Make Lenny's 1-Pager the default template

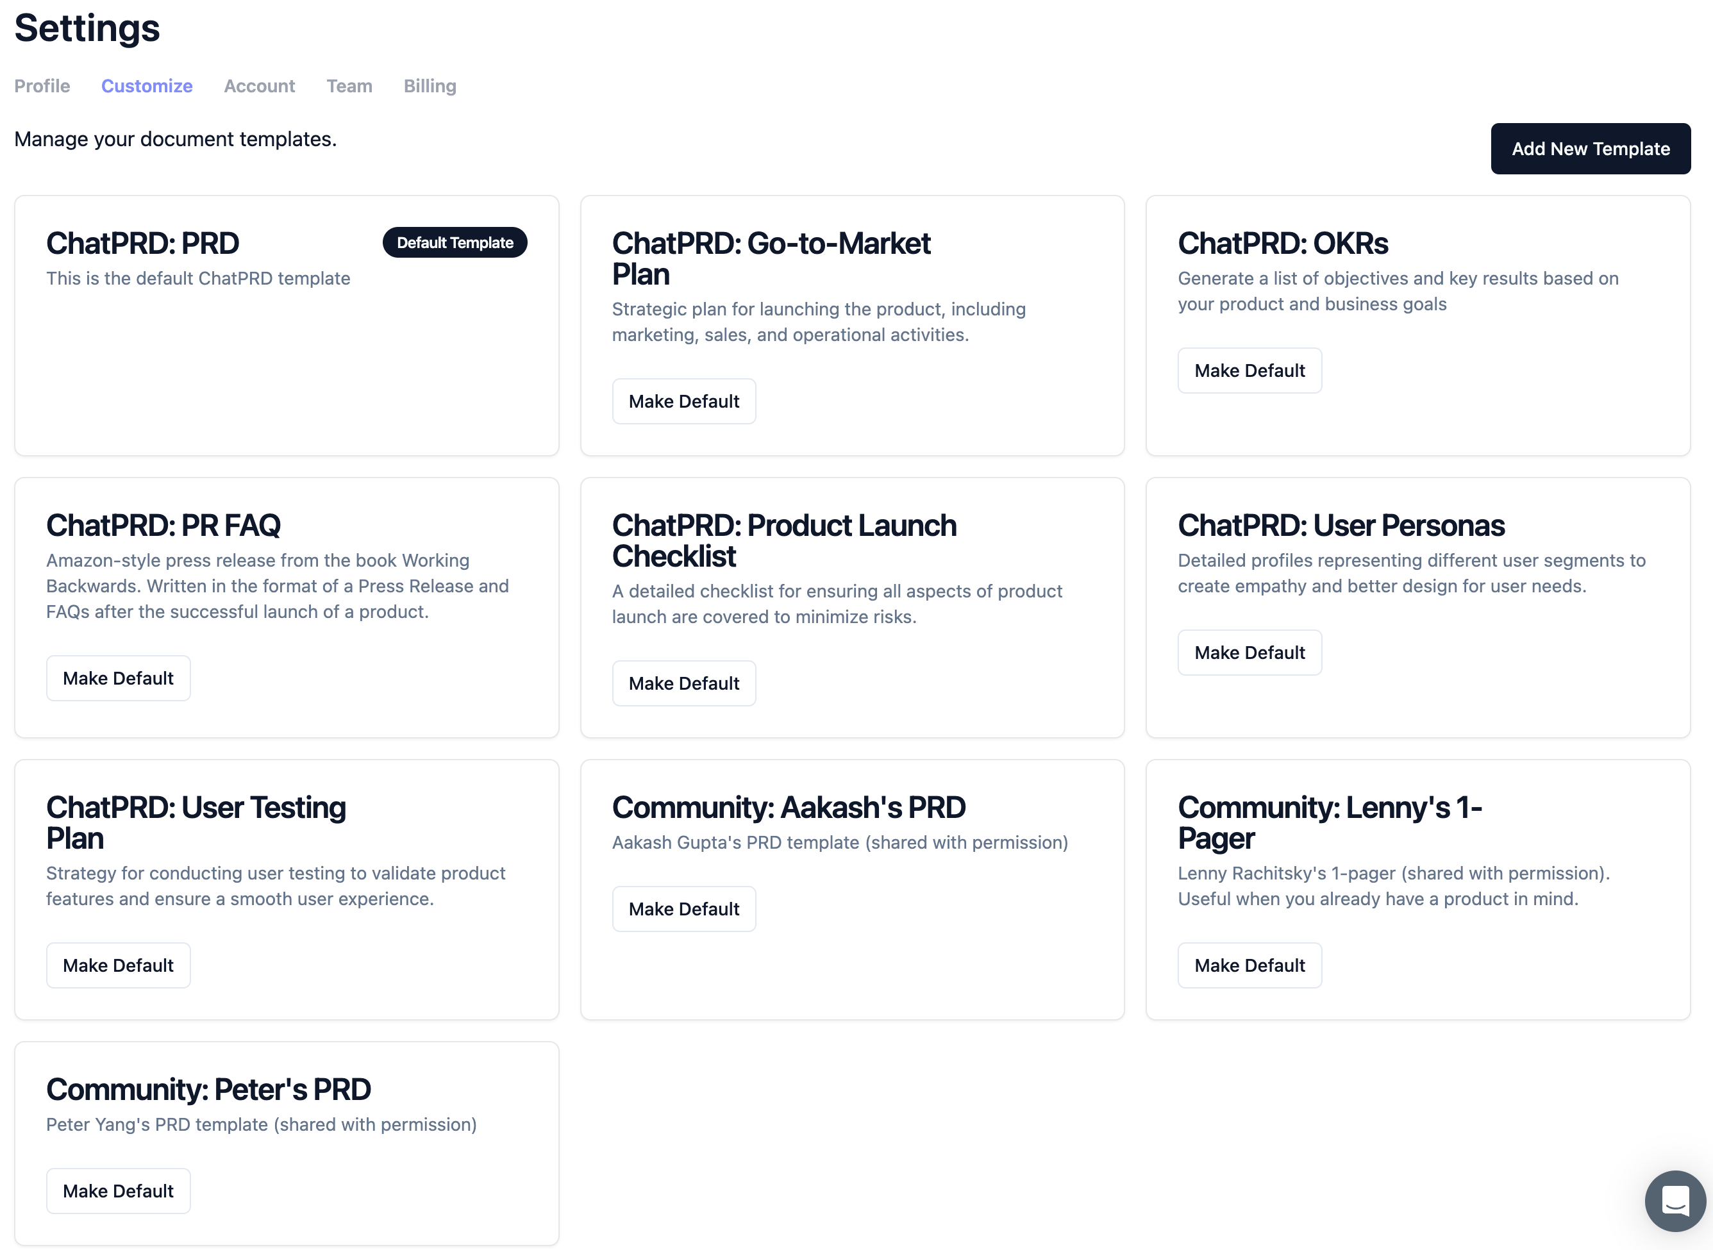click(x=1248, y=965)
